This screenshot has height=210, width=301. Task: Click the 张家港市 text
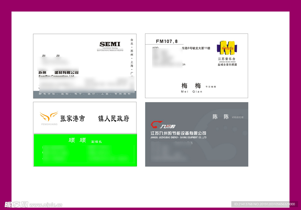pyautogui.click(x=72, y=119)
